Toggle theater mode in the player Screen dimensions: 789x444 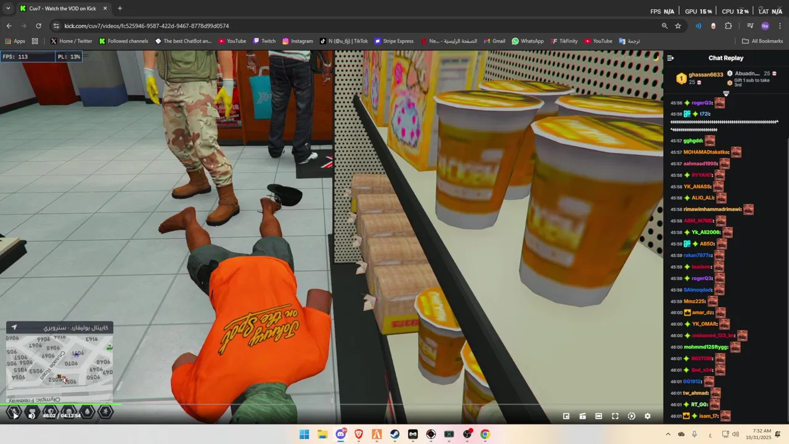[x=599, y=416]
